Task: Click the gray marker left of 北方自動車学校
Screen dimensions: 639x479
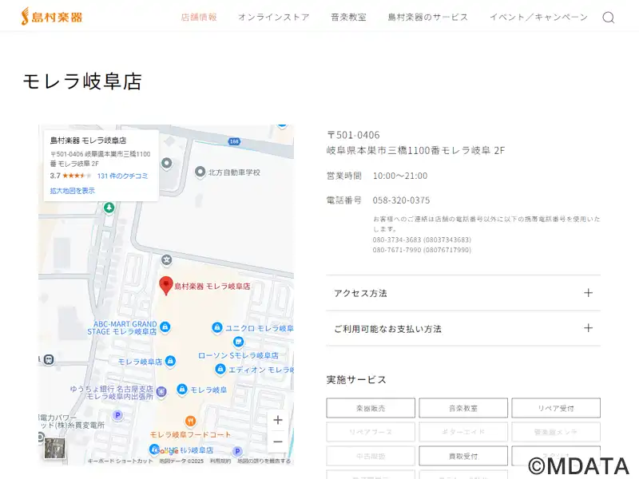Action: pyautogui.click(x=166, y=163)
